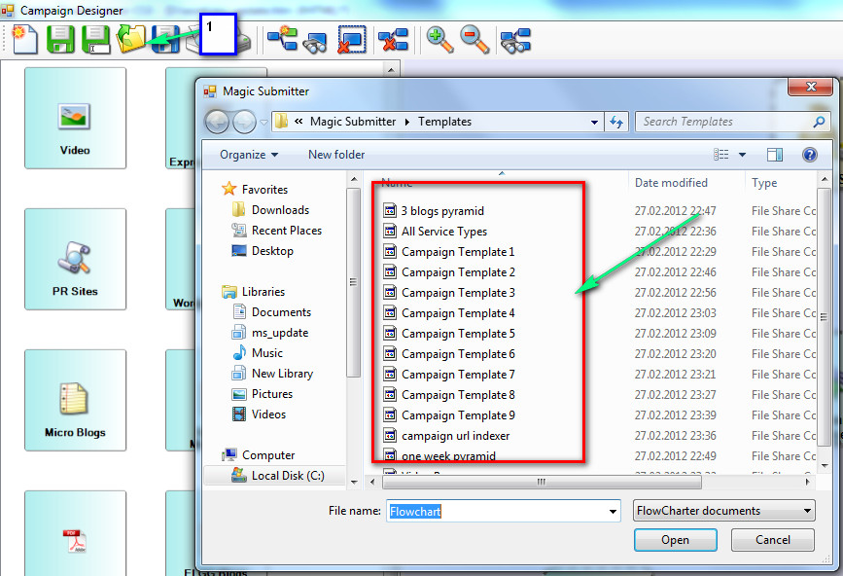
Task: Open the Pictures library
Action: click(x=263, y=394)
